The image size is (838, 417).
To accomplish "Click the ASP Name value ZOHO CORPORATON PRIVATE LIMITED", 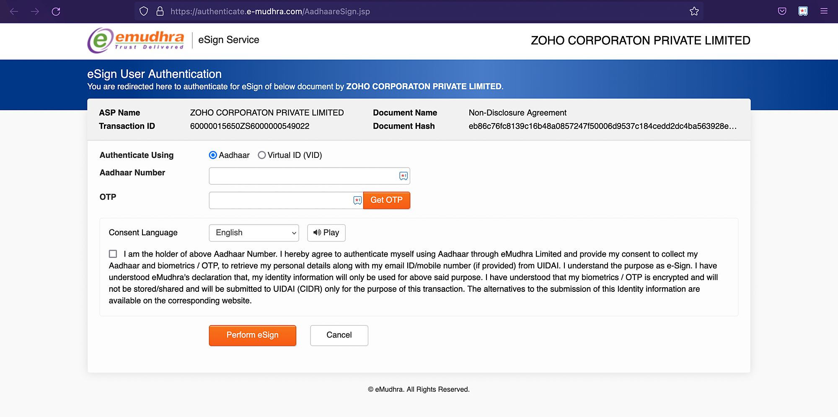I will [x=267, y=113].
